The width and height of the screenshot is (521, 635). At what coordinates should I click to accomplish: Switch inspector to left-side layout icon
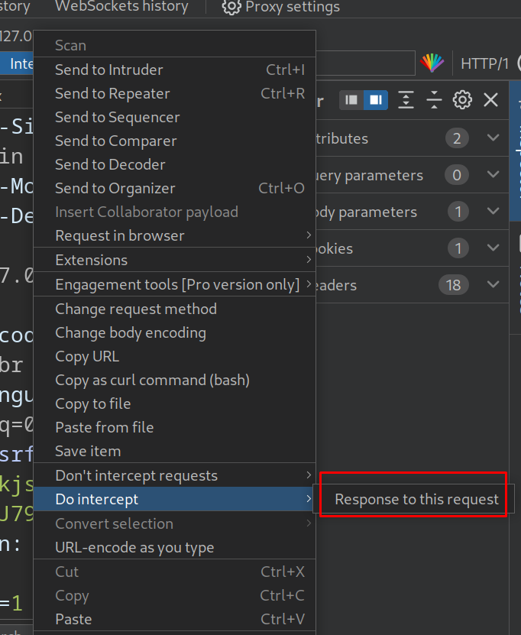point(351,100)
